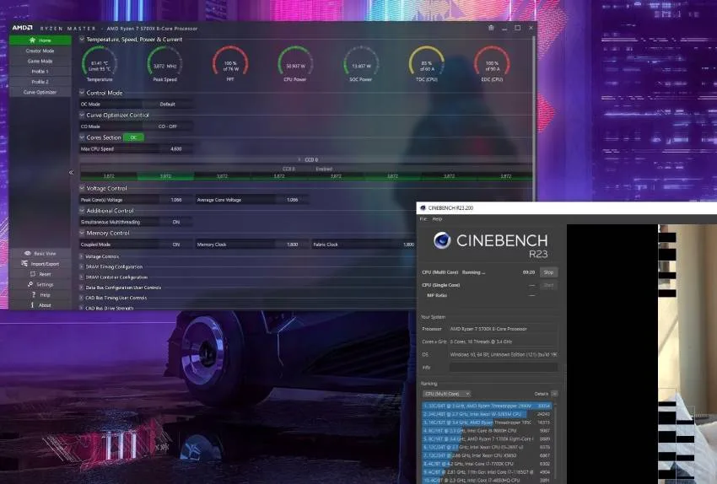Expand DRAM Timing Configuration
The width and height of the screenshot is (717, 484).
[82, 266]
